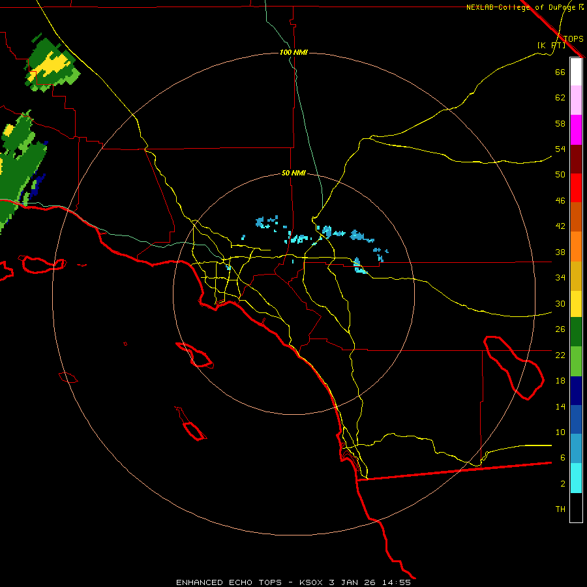
Task: Click the 34 legend value
Action: (560, 278)
